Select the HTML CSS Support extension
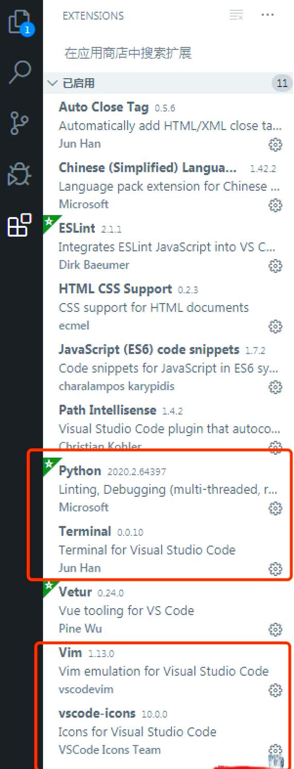The height and width of the screenshot is (769, 294). 115,289
